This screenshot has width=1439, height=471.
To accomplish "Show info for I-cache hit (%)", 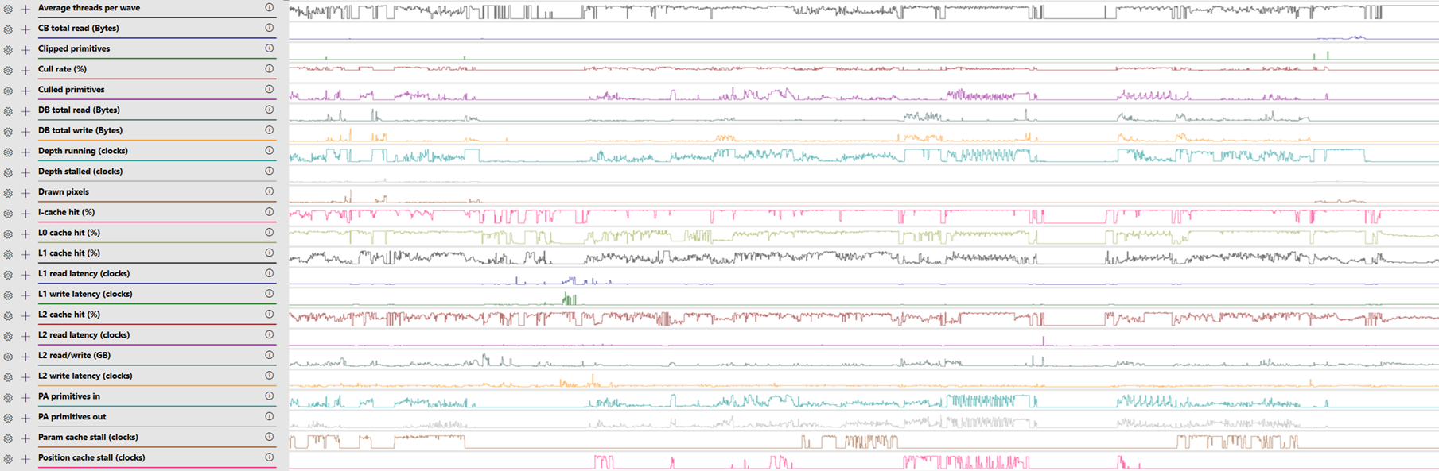I will click(270, 212).
